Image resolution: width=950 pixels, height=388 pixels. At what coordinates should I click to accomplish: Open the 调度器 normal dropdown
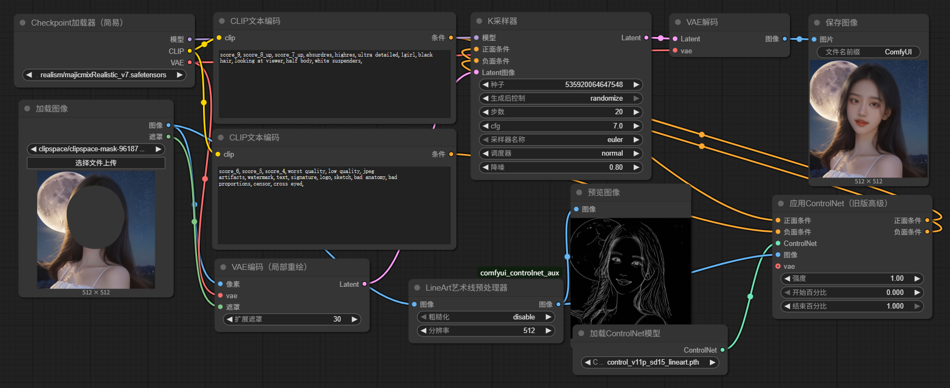tap(561, 153)
